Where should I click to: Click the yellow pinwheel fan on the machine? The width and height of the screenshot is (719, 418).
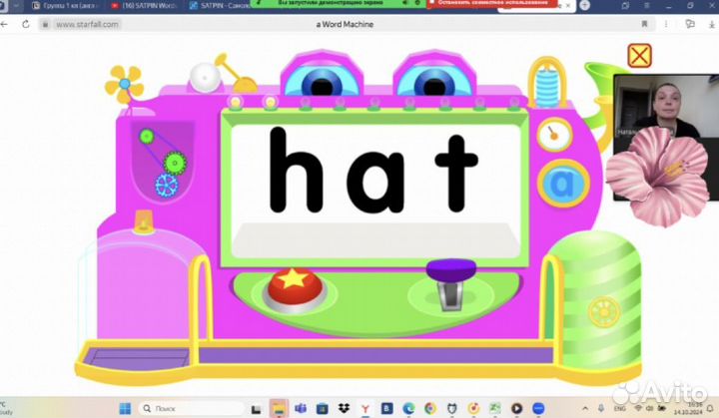tap(125, 84)
